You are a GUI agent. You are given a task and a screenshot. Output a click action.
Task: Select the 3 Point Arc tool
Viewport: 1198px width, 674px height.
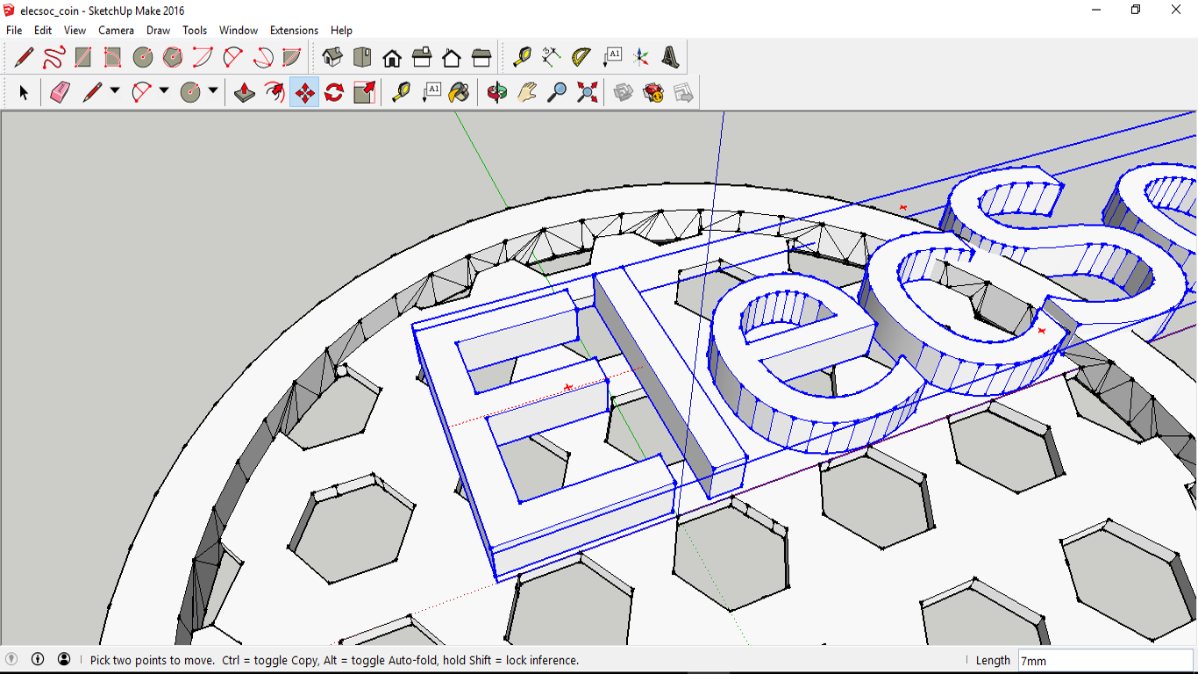[x=262, y=58]
